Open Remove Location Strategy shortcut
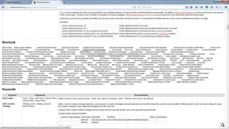 [13, 73]
